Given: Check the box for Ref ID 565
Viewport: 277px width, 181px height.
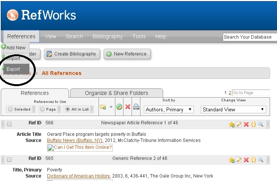Looking at the screenshot, I should (x=9, y=160).
